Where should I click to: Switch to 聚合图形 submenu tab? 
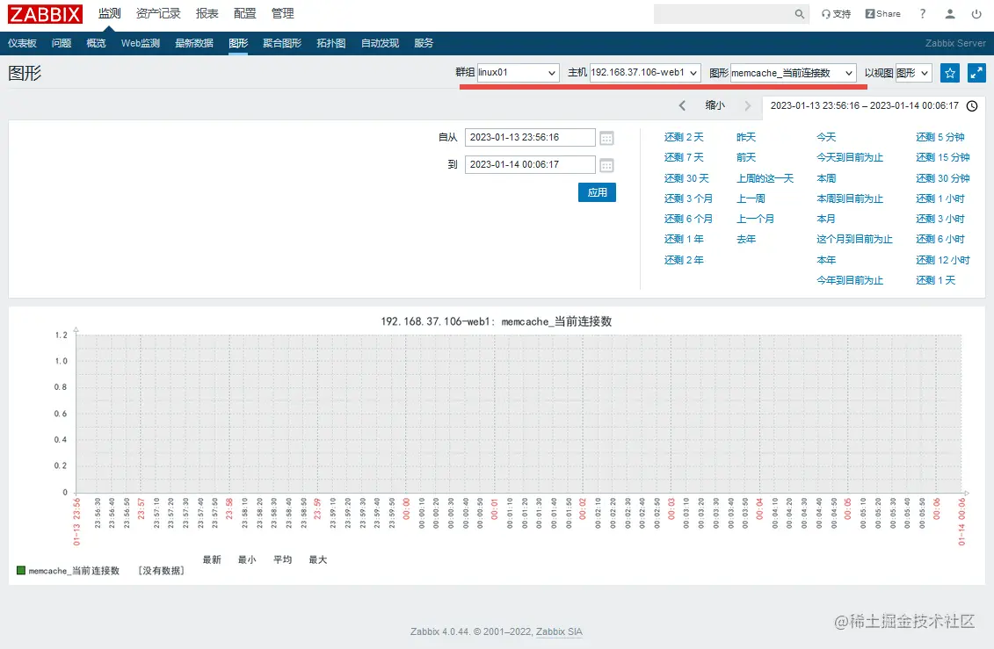[282, 43]
